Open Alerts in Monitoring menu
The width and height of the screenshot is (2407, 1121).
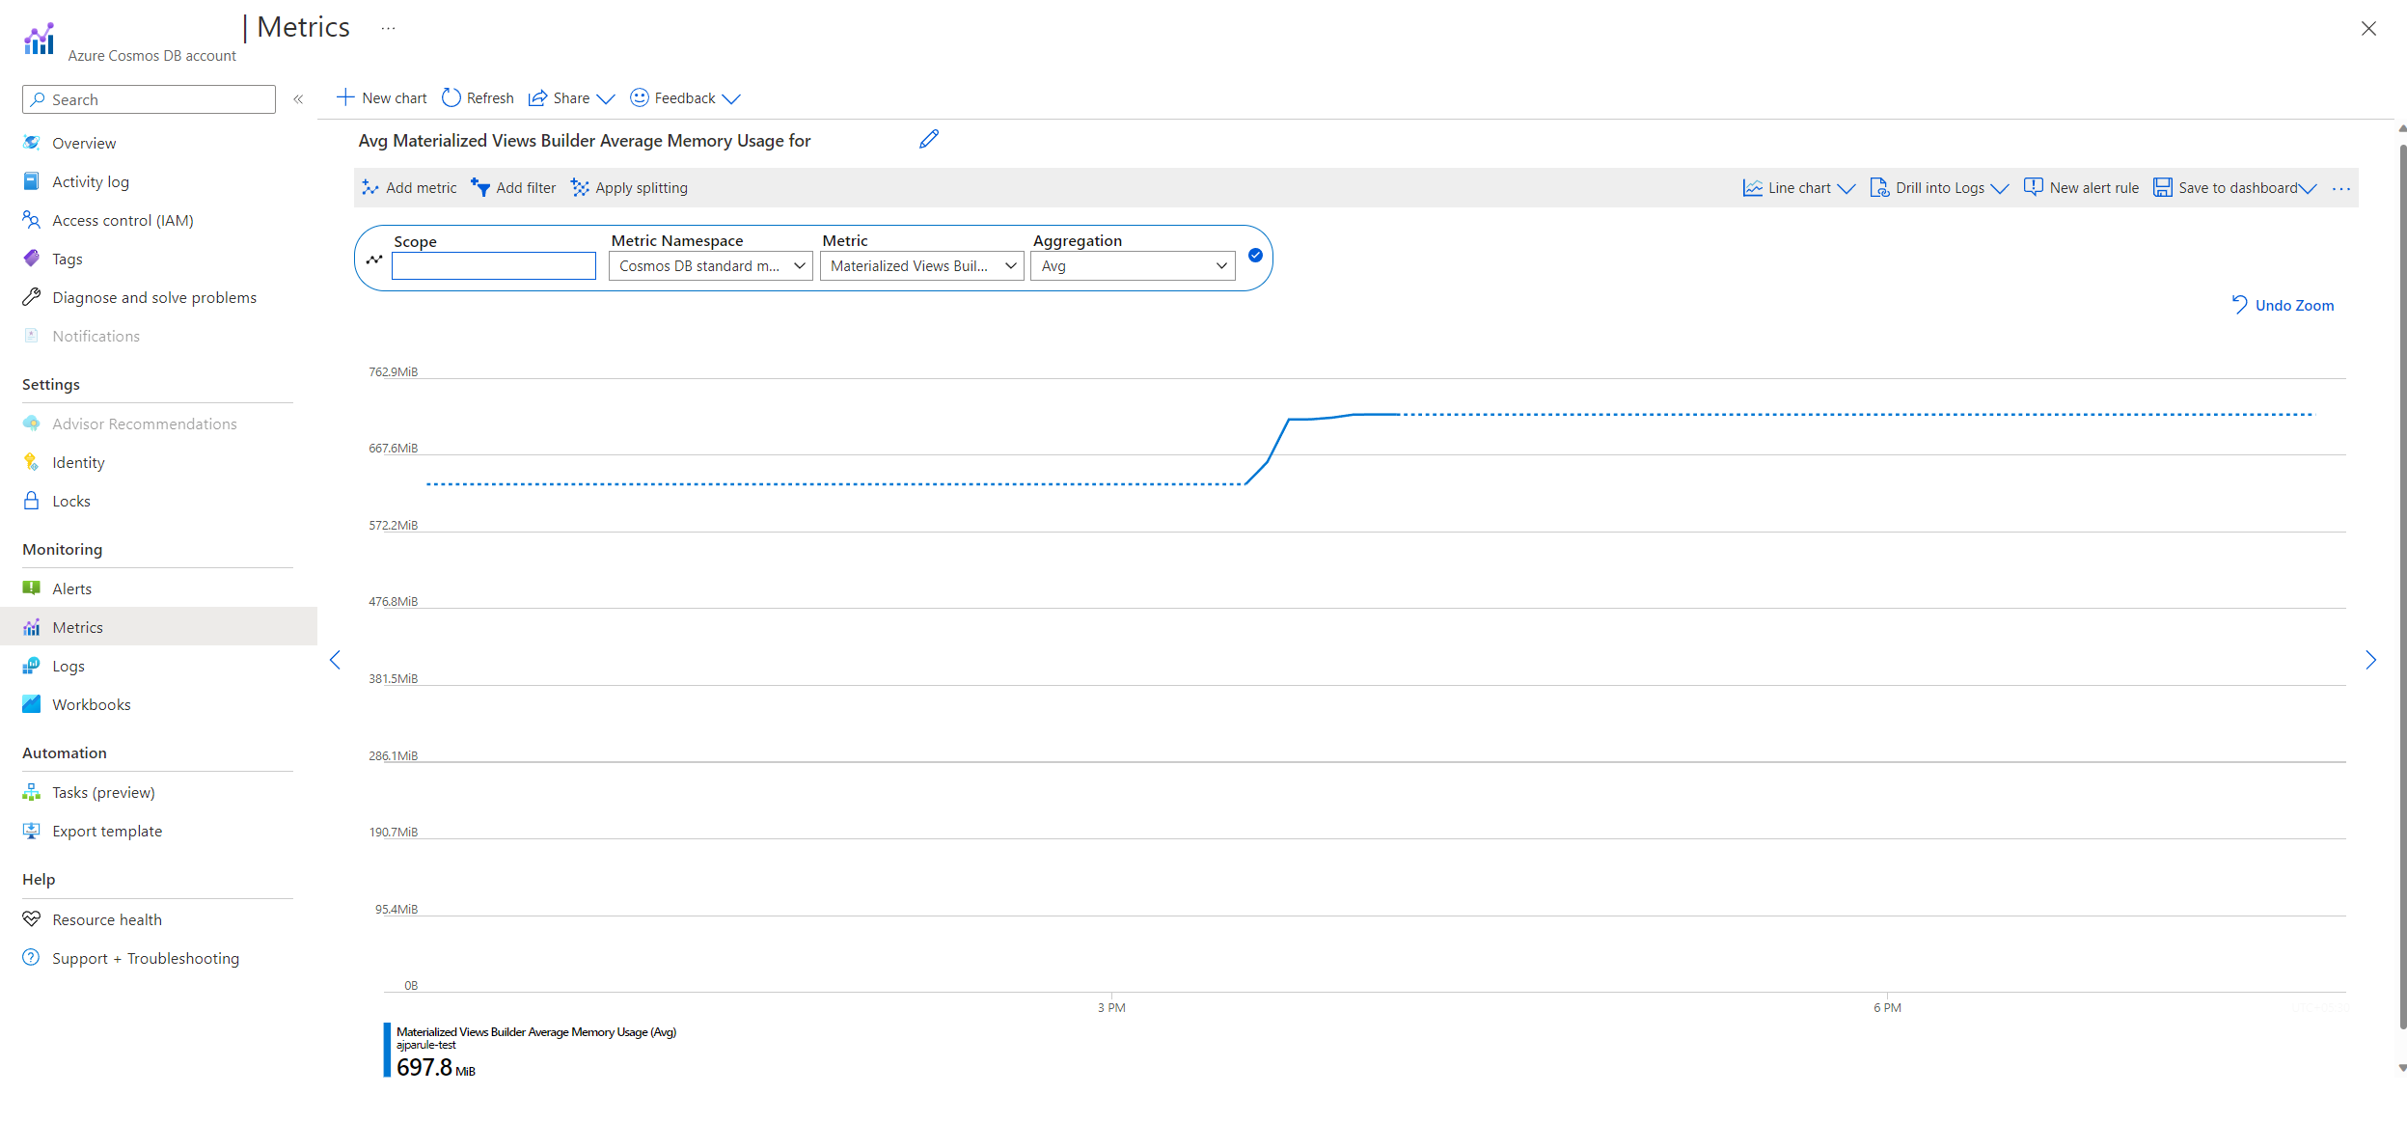pos(71,589)
